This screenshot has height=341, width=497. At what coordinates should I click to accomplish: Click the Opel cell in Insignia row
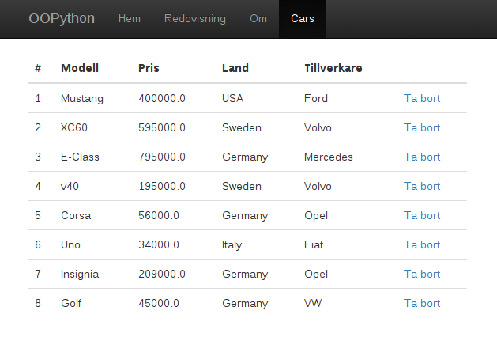tap(316, 274)
